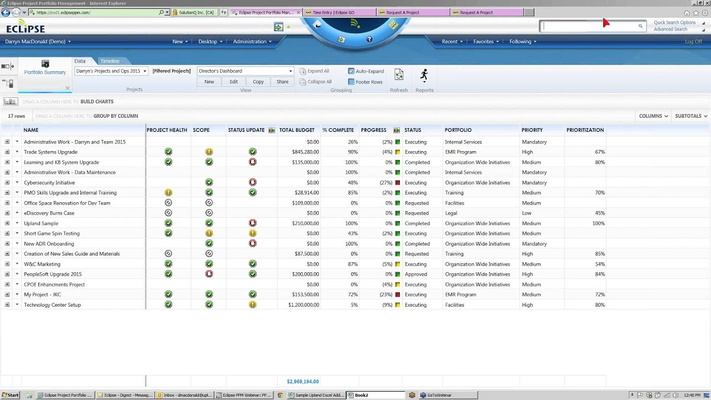Expand the Trade Systems Upgrade row
This screenshot has height=400, width=711.
(7, 152)
